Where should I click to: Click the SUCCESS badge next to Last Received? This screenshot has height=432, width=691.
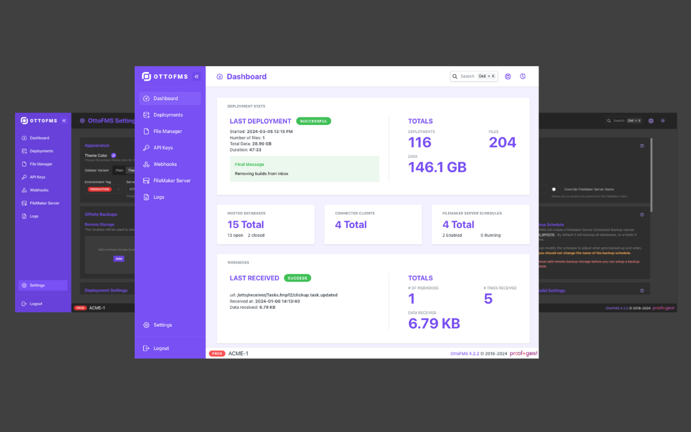pos(297,278)
